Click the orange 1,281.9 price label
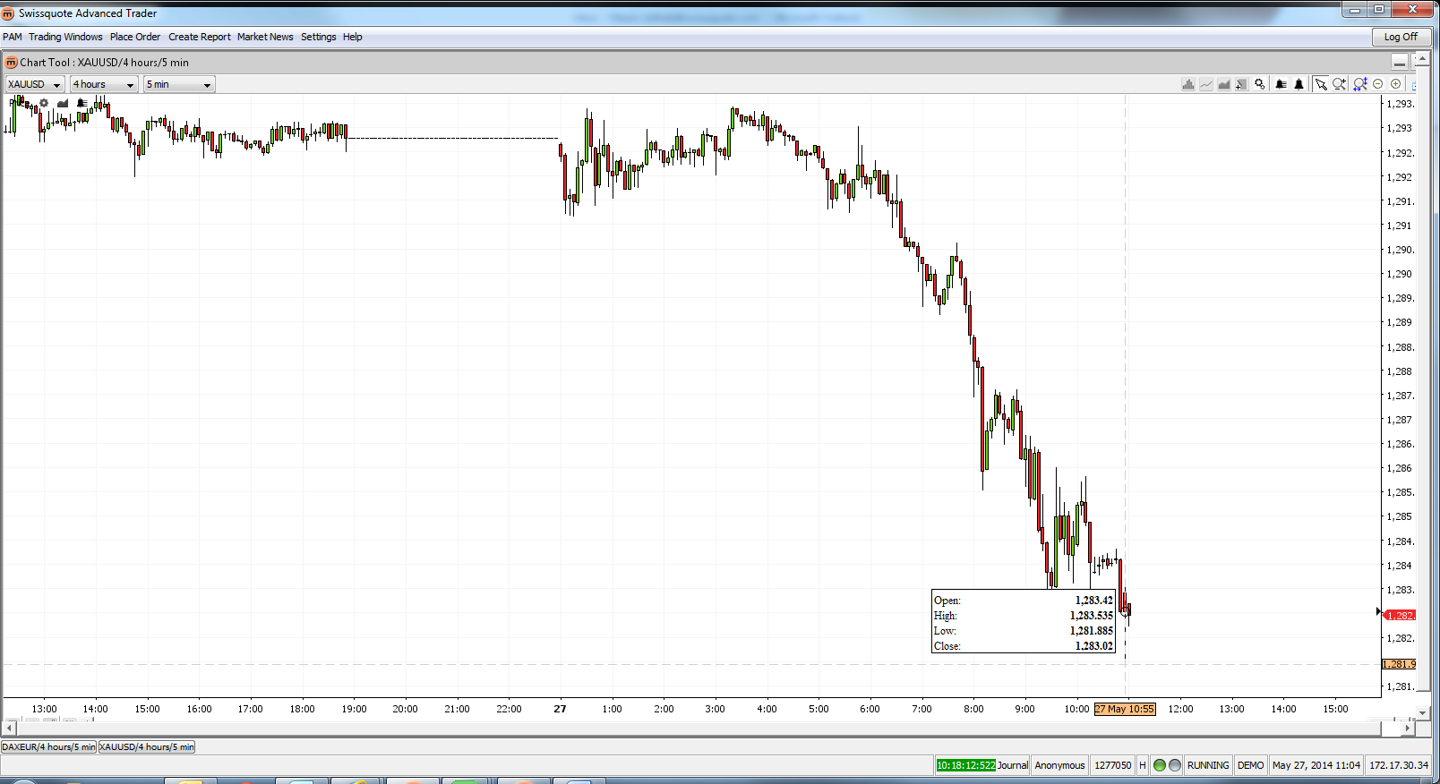Screen dimensions: 1440x784 click(x=1399, y=664)
